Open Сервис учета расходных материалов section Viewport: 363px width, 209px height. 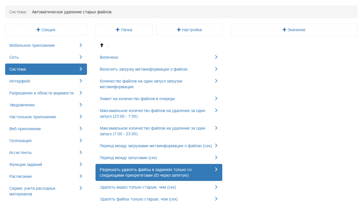pyautogui.click(x=32, y=191)
